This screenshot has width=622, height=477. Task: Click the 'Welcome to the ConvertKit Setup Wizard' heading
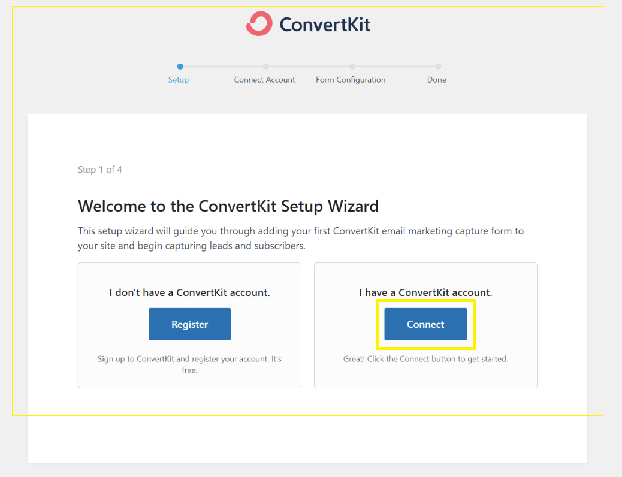click(228, 206)
